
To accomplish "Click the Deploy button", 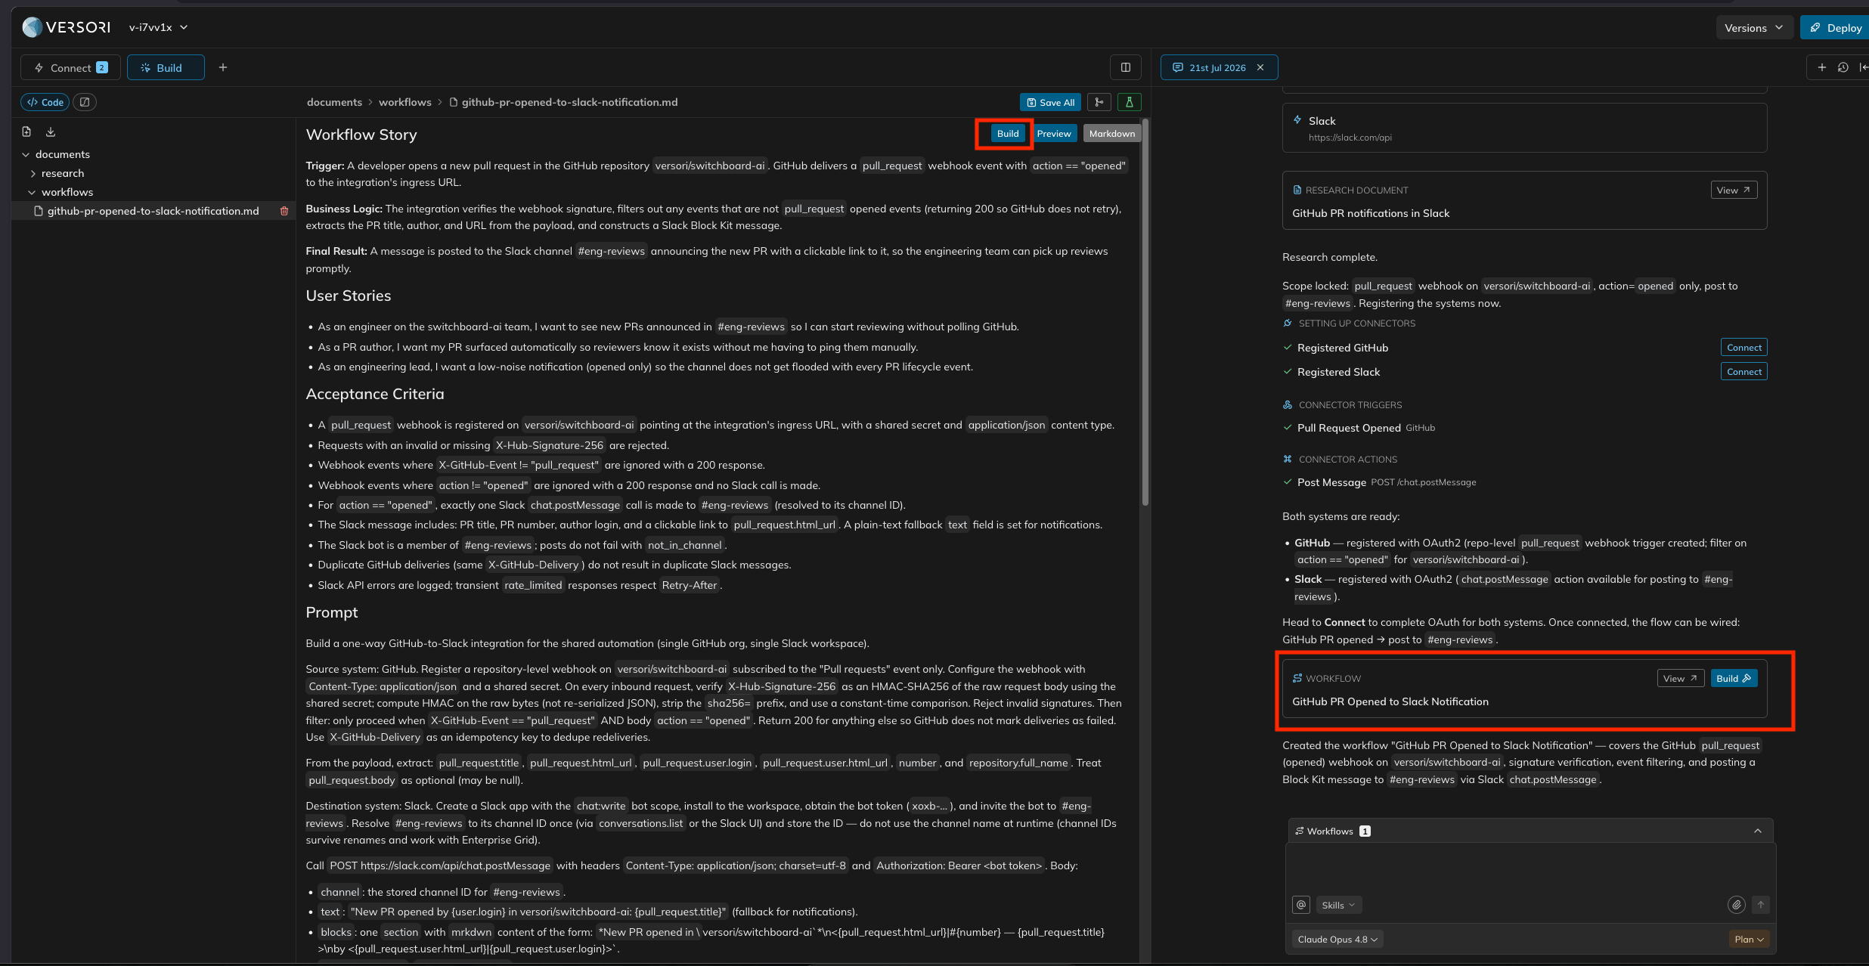I will pyautogui.click(x=1834, y=27).
